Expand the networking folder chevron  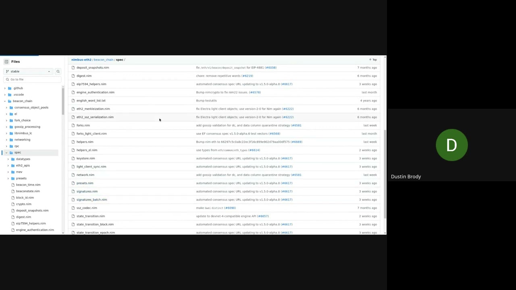(x=6, y=140)
